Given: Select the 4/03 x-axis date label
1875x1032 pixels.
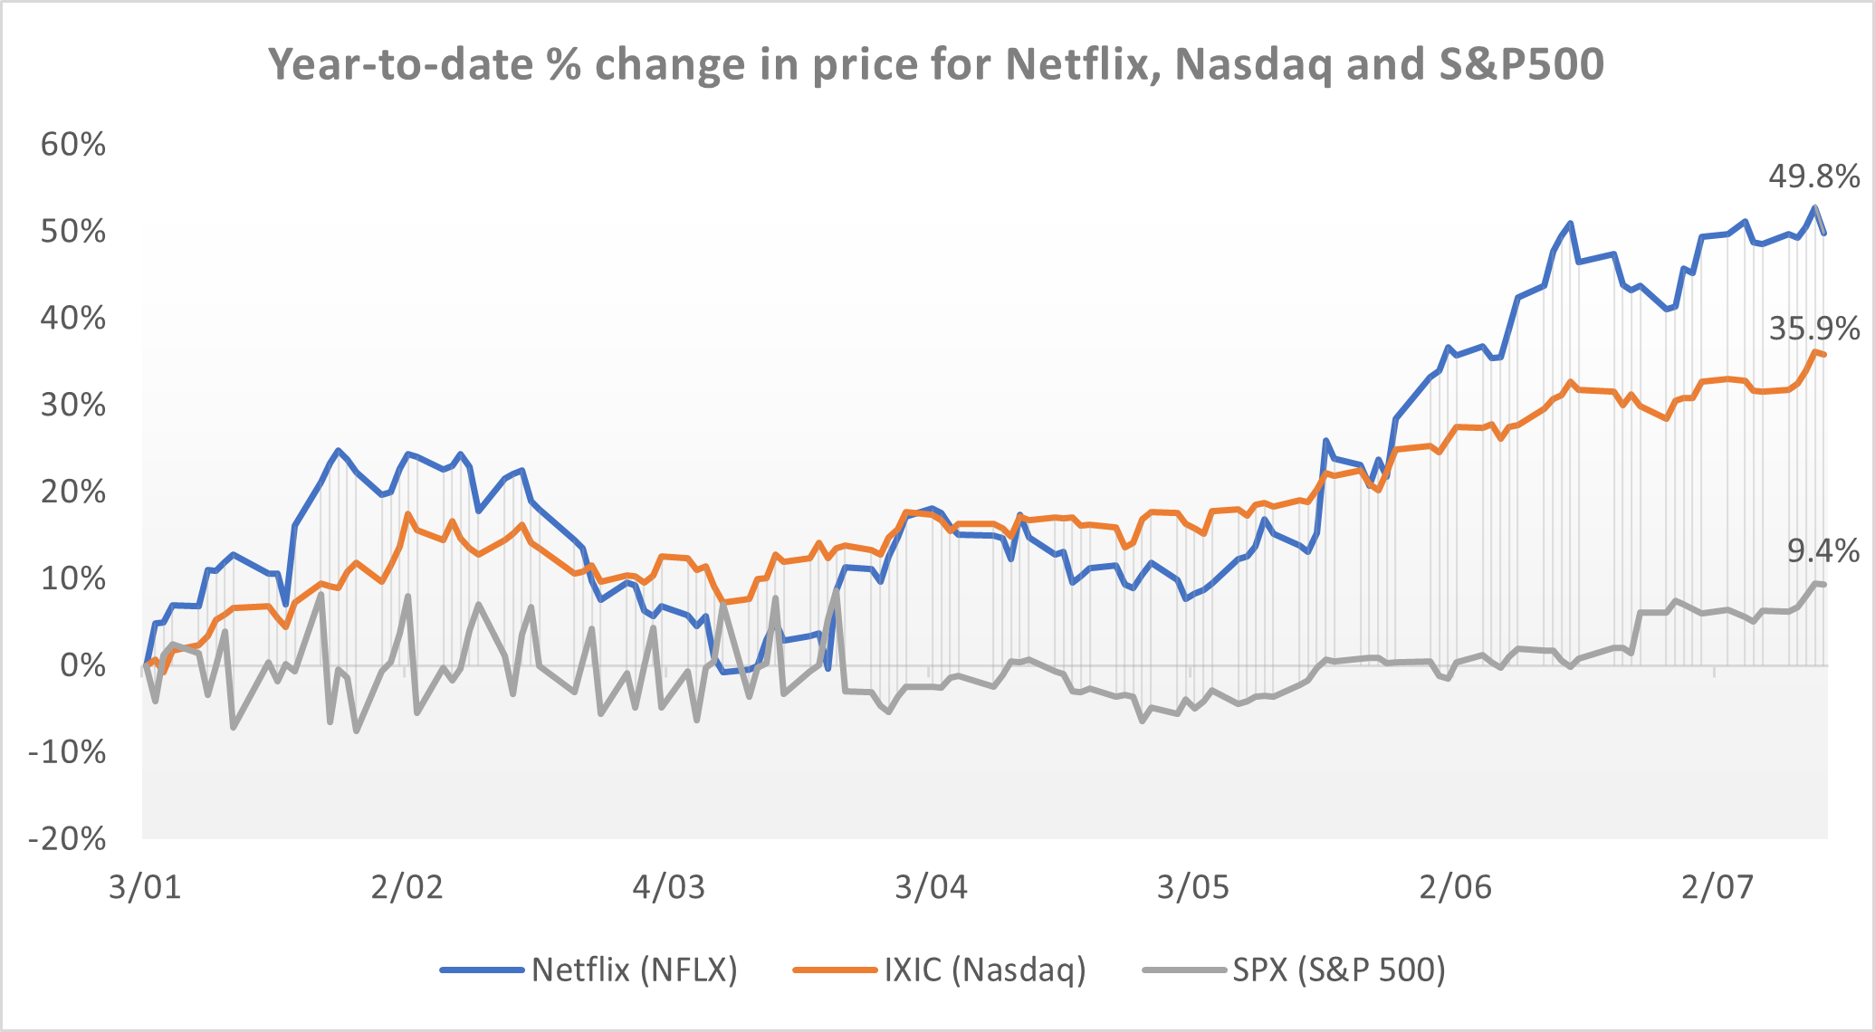Looking at the screenshot, I should coord(669,887).
